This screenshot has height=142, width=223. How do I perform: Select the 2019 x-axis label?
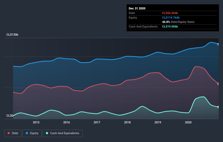[158, 122]
